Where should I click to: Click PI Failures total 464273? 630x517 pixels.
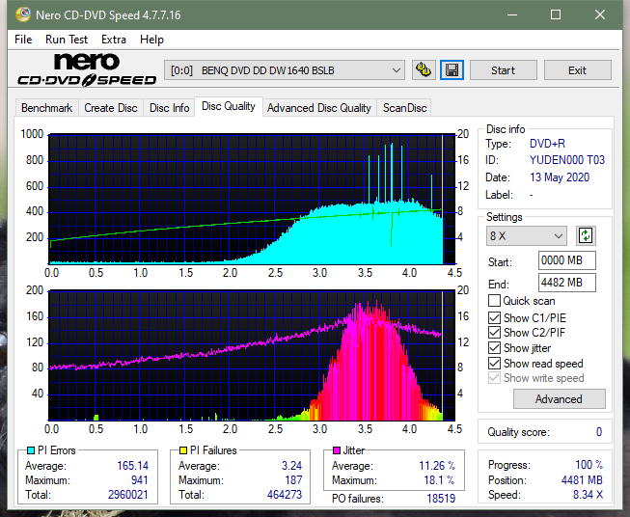[284, 495]
